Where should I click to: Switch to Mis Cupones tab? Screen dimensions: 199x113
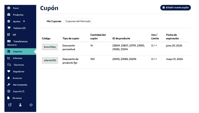click(x=54, y=21)
